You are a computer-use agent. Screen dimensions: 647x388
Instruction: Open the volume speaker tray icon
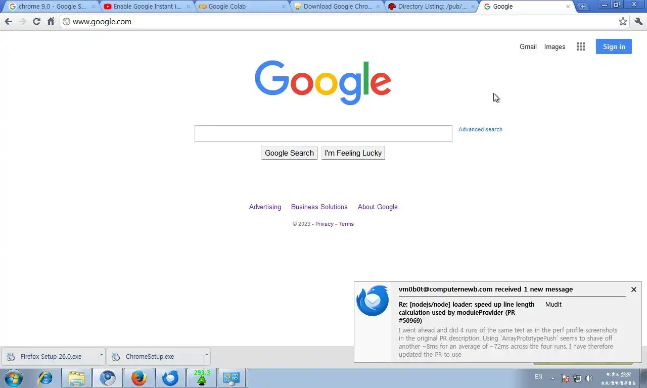[589, 378]
